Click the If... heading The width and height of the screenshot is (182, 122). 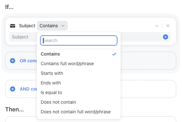(x=9, y=7)
